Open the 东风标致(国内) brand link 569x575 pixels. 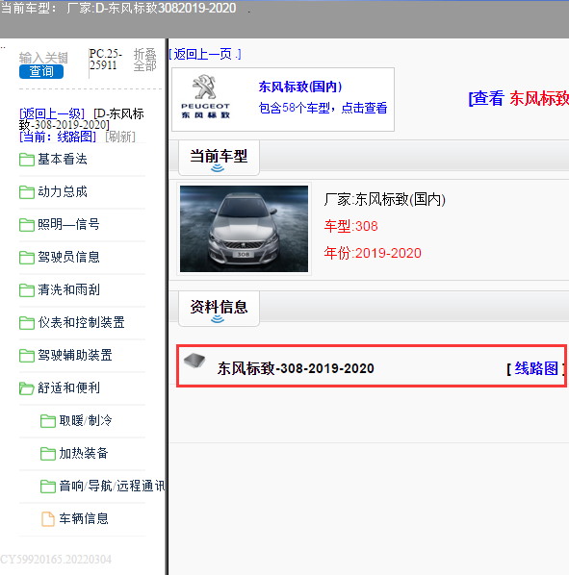[x=300, y=87]
